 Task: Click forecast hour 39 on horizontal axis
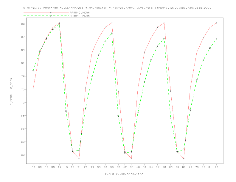tap(118, 167)
